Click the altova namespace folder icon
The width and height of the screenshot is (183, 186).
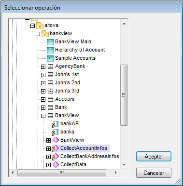pyautogui.click(x=40, y=26)
